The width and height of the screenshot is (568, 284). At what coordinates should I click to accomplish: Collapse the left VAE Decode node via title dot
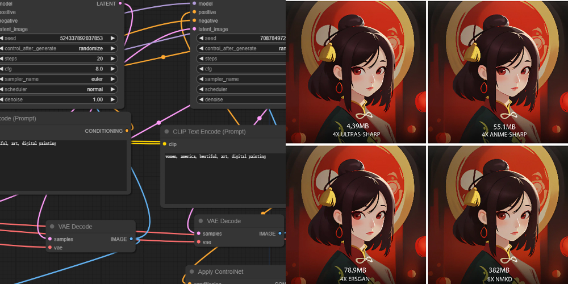click(x=52, y=227)
